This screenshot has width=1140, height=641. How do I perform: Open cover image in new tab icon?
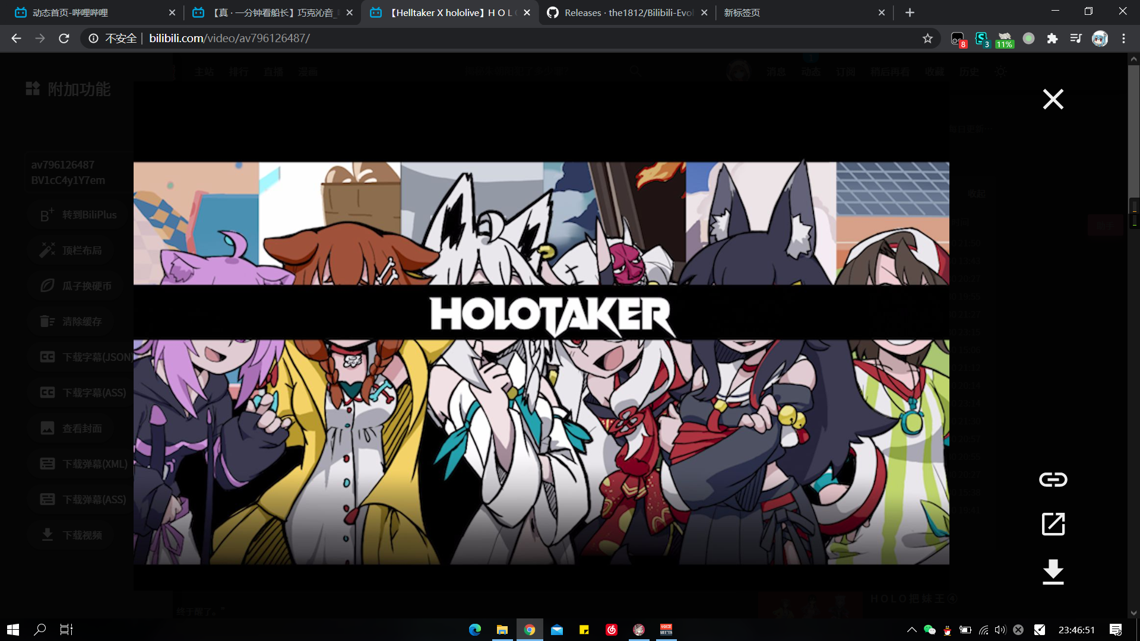[1053, 524]
